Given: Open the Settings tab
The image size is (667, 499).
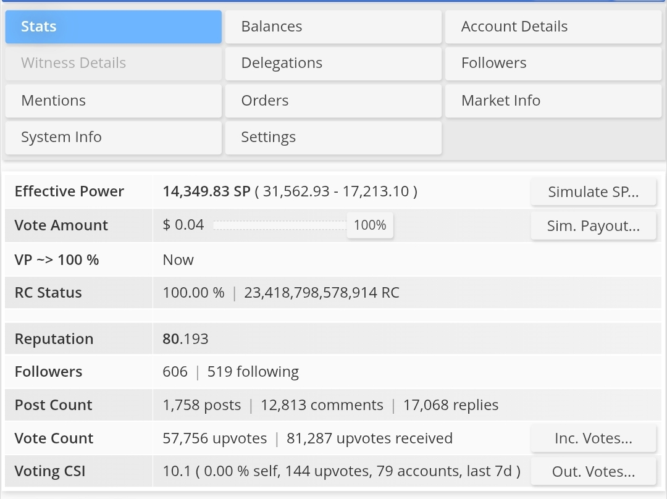Looking at the screenshot, I should click(x=333, y=137).
